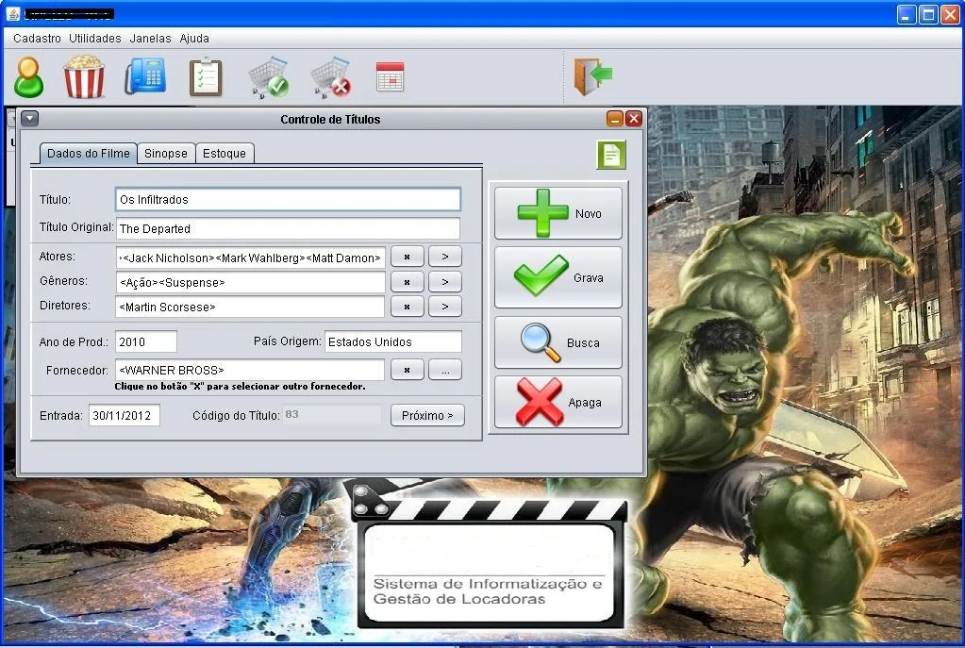Click the Java application icon in title bar
The height and width of the screenshot is (648, 965).
pyautogui.click(x=13, y=13)
